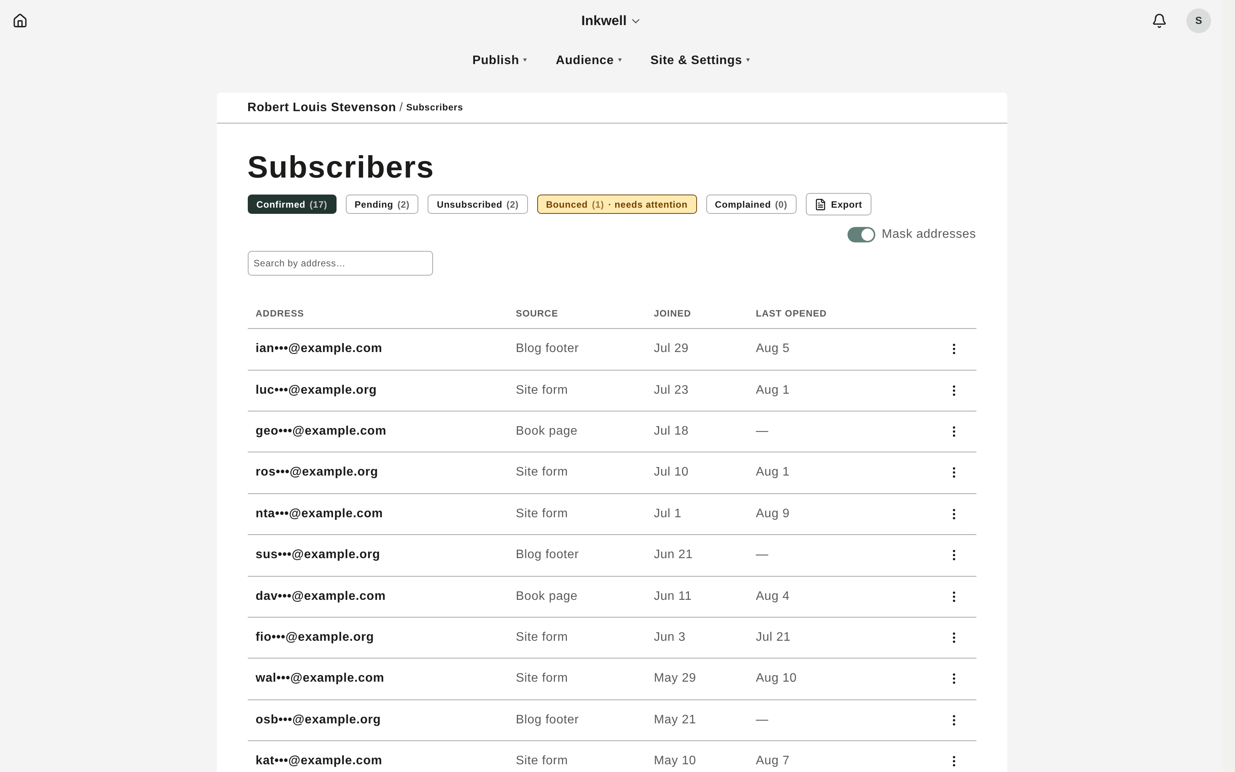Open row menu for ian•••@example.com

pyautogui.click(x=953, y=349)
